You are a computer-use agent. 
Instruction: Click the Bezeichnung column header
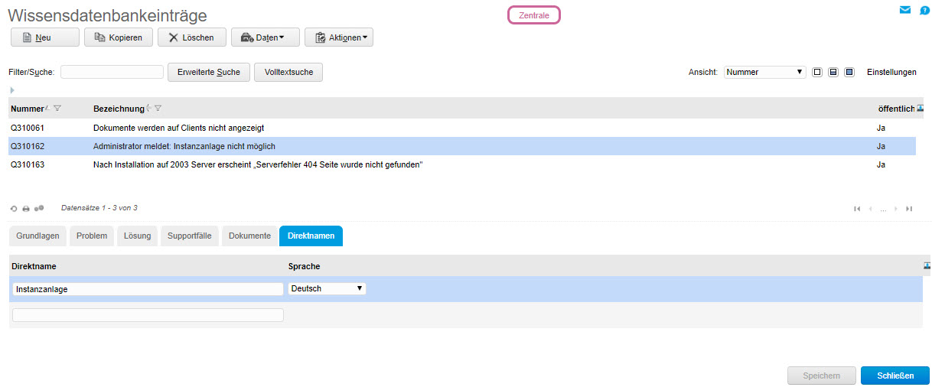[x=119, y=109]
